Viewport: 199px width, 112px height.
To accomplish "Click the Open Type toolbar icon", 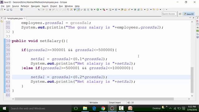I will pyautogui.click(x=122, y=10).
